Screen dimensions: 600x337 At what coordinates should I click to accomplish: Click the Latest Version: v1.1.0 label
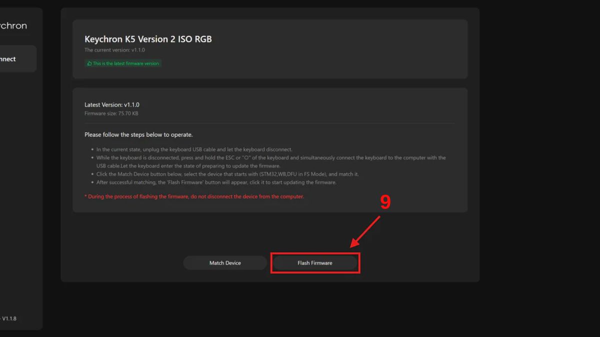pyautogui.click(x=111, y=104)
